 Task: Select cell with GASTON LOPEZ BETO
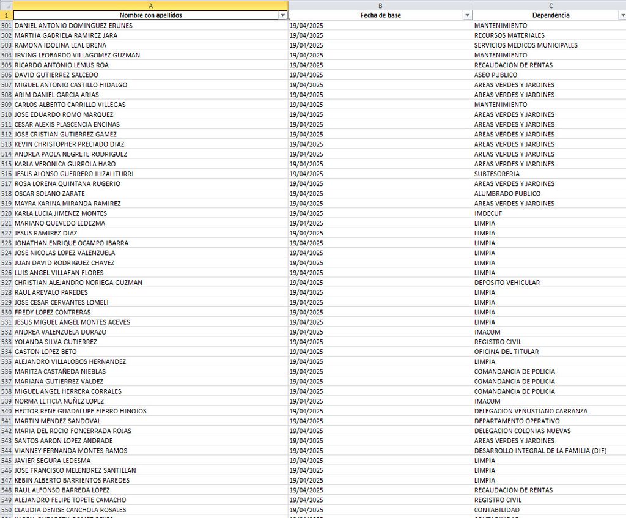(150, 352)
